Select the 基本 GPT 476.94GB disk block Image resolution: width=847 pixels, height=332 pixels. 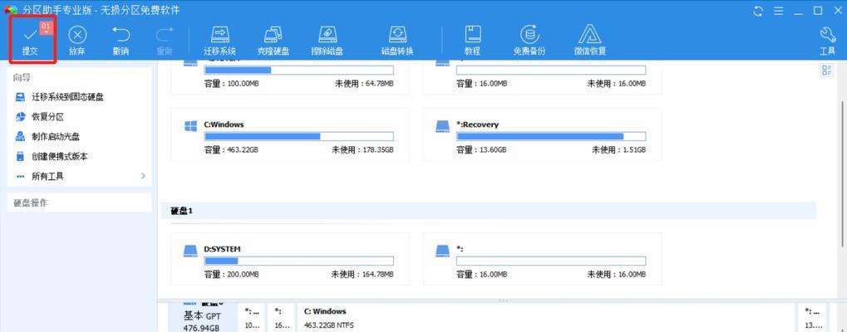tap(201, 318)
